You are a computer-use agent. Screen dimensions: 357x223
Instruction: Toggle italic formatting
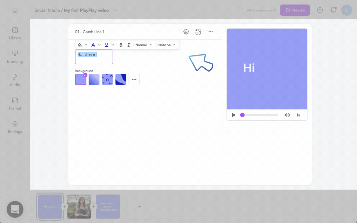(129, 45)
